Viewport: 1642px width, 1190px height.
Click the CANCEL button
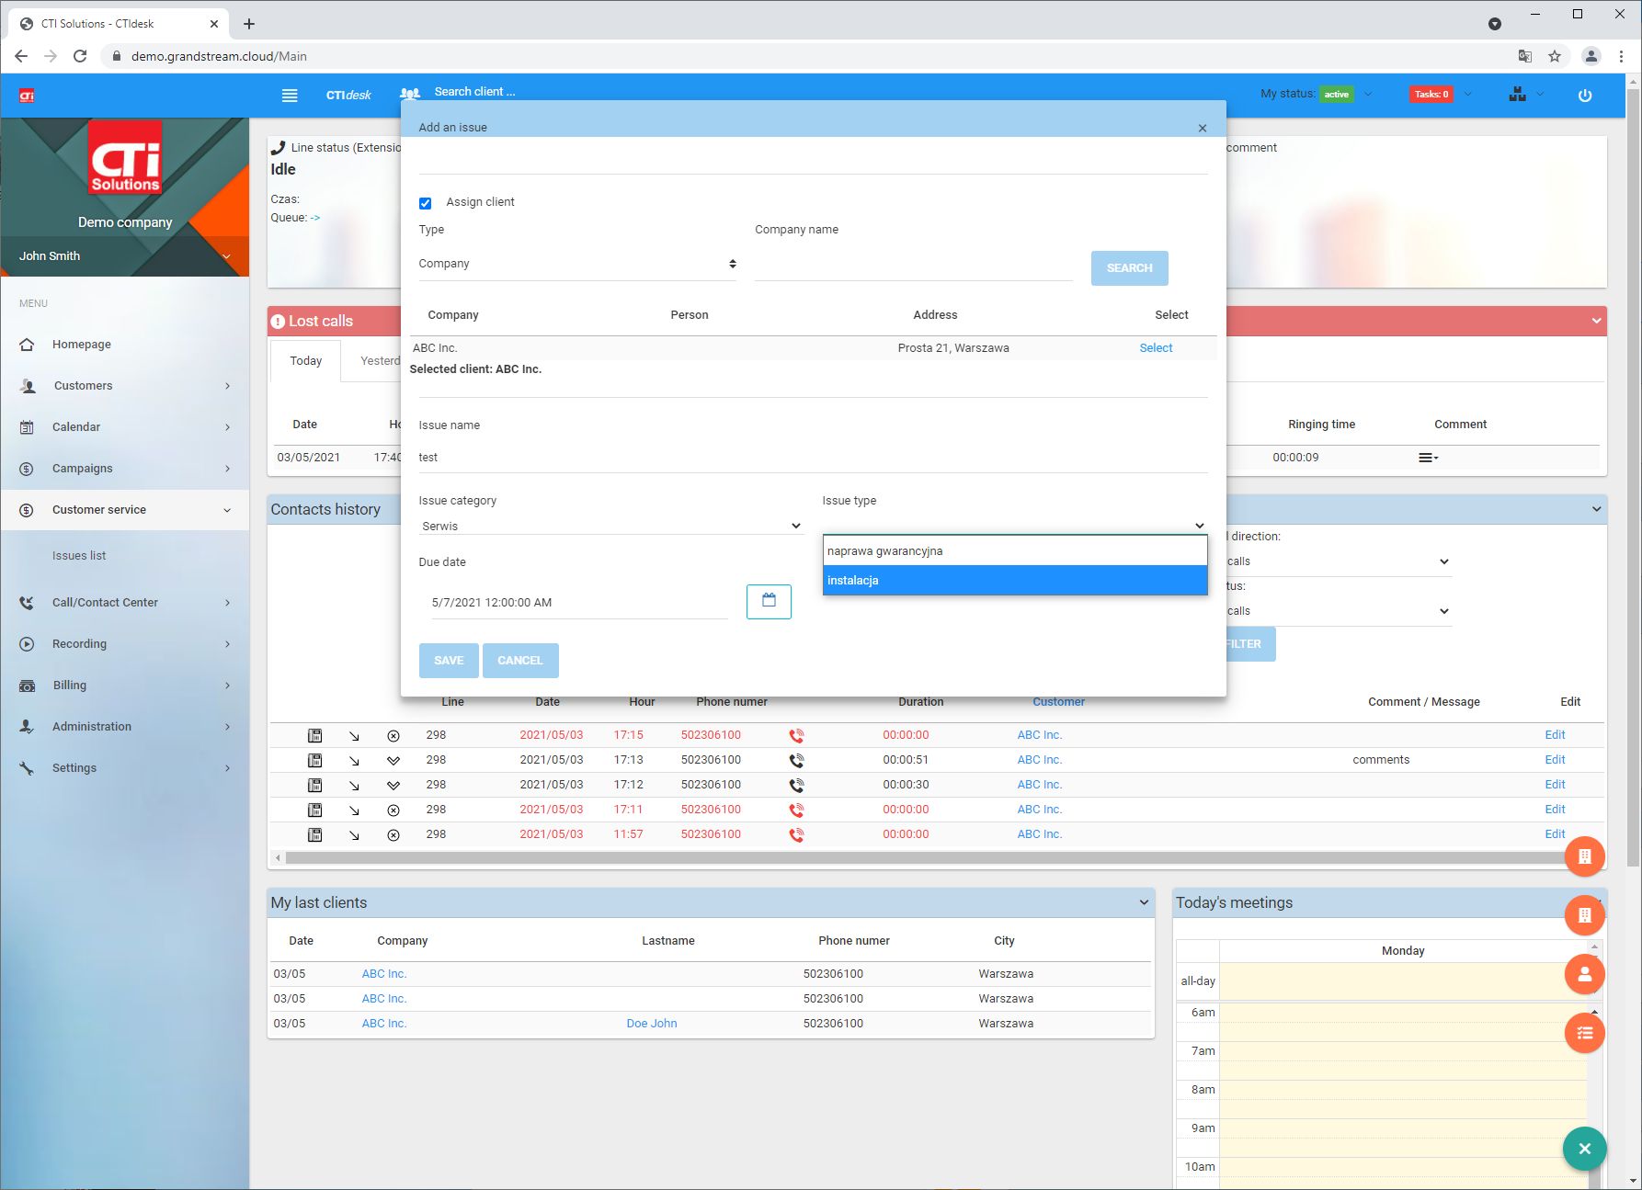click(520, 660)
